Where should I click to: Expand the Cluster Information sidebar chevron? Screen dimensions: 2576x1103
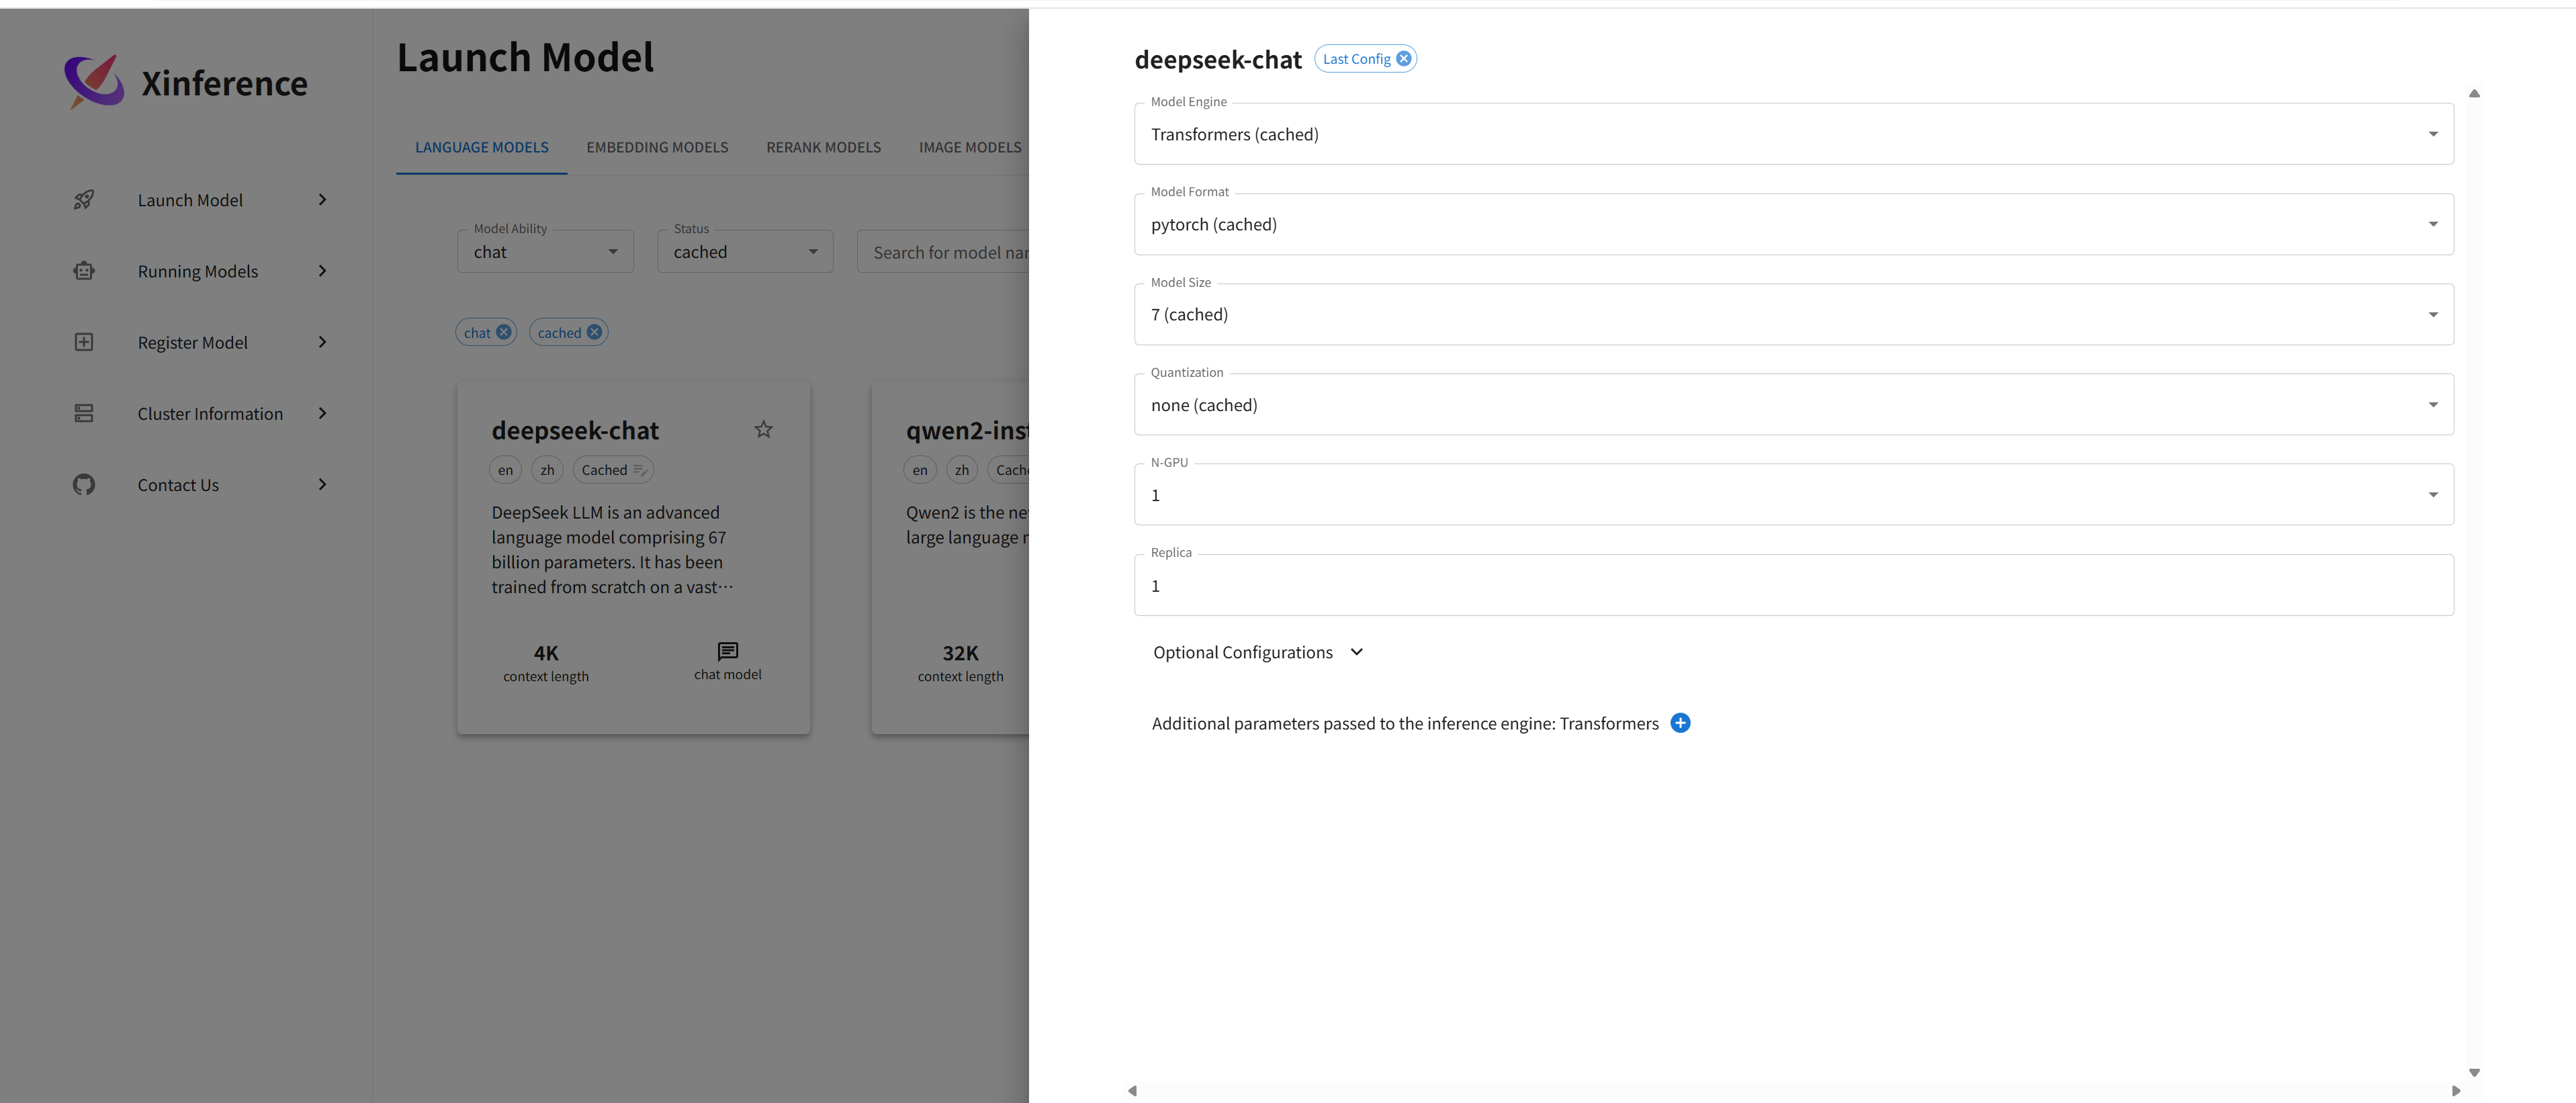coord(322,413)
